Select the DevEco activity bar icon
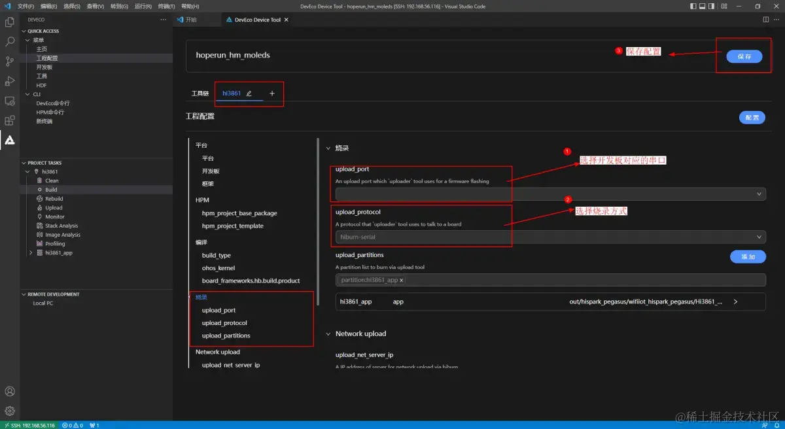 pos(10,139)
